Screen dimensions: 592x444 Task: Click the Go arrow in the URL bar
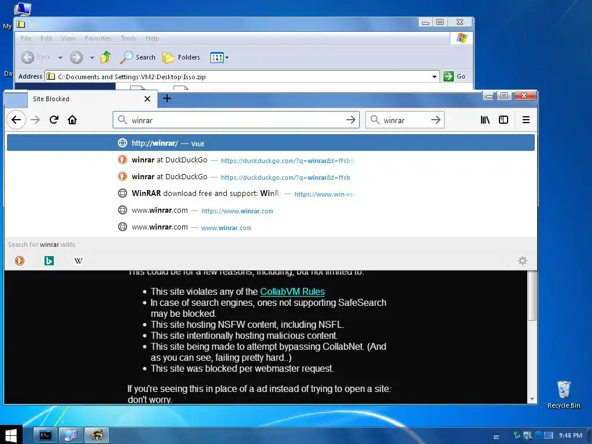click(x=351, y=120)
